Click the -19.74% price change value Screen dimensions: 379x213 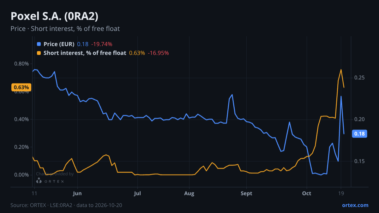102,44
